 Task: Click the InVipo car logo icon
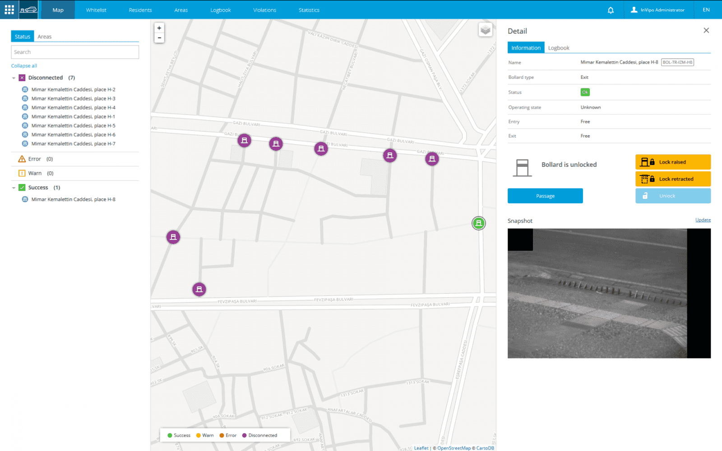28,9
